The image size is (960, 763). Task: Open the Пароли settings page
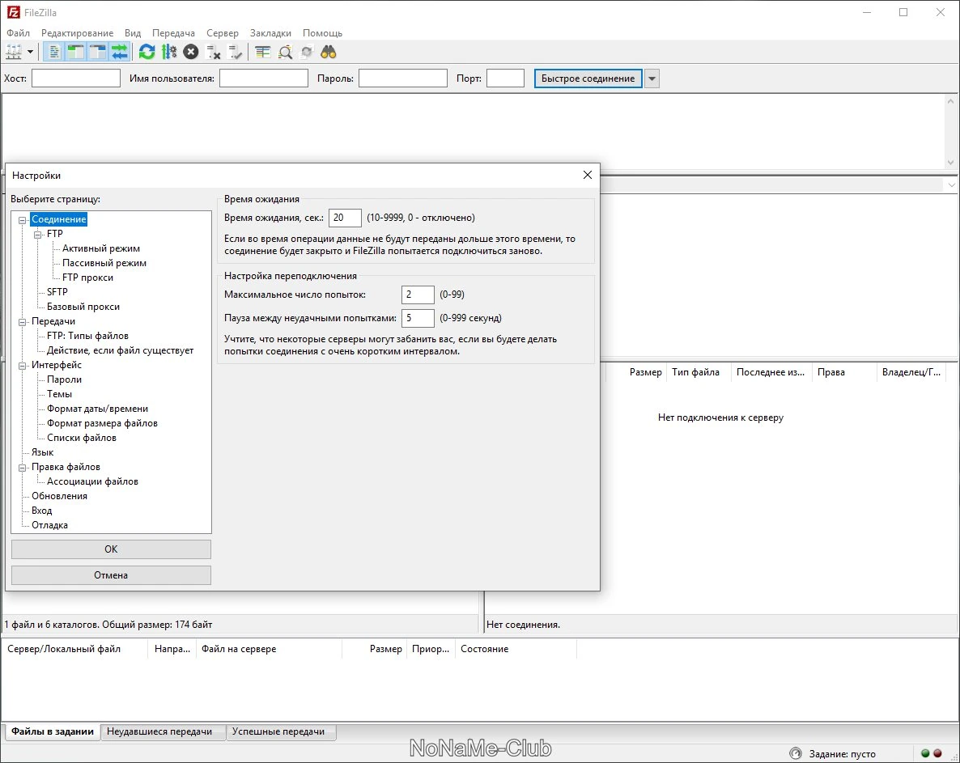point(64,379)
